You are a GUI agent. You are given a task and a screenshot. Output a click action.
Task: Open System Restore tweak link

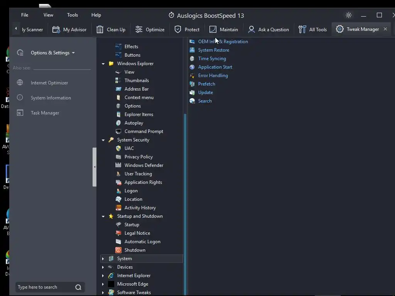tap(214, 50)
